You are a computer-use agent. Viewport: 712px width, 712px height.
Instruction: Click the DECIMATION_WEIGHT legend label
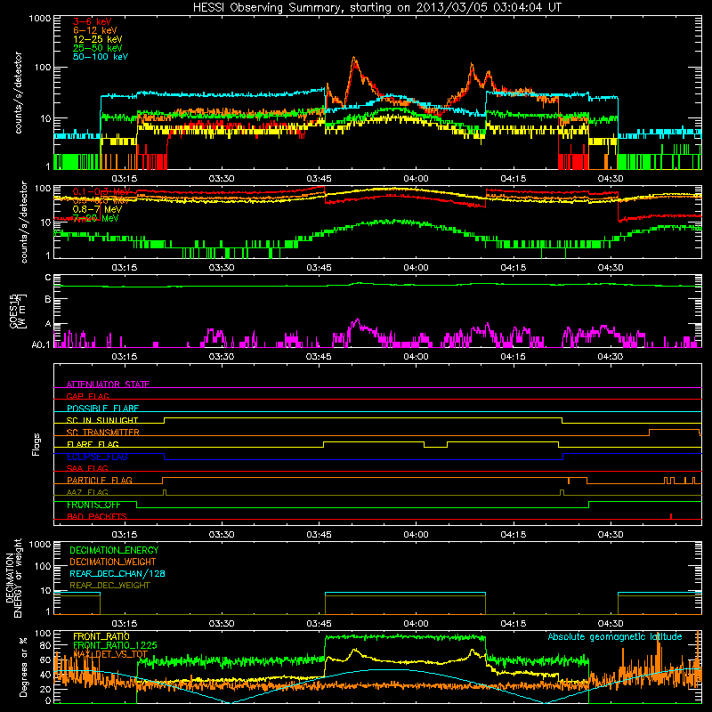[113, 562]
